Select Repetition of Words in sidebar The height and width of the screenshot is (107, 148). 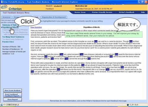[x=10, y=27]
